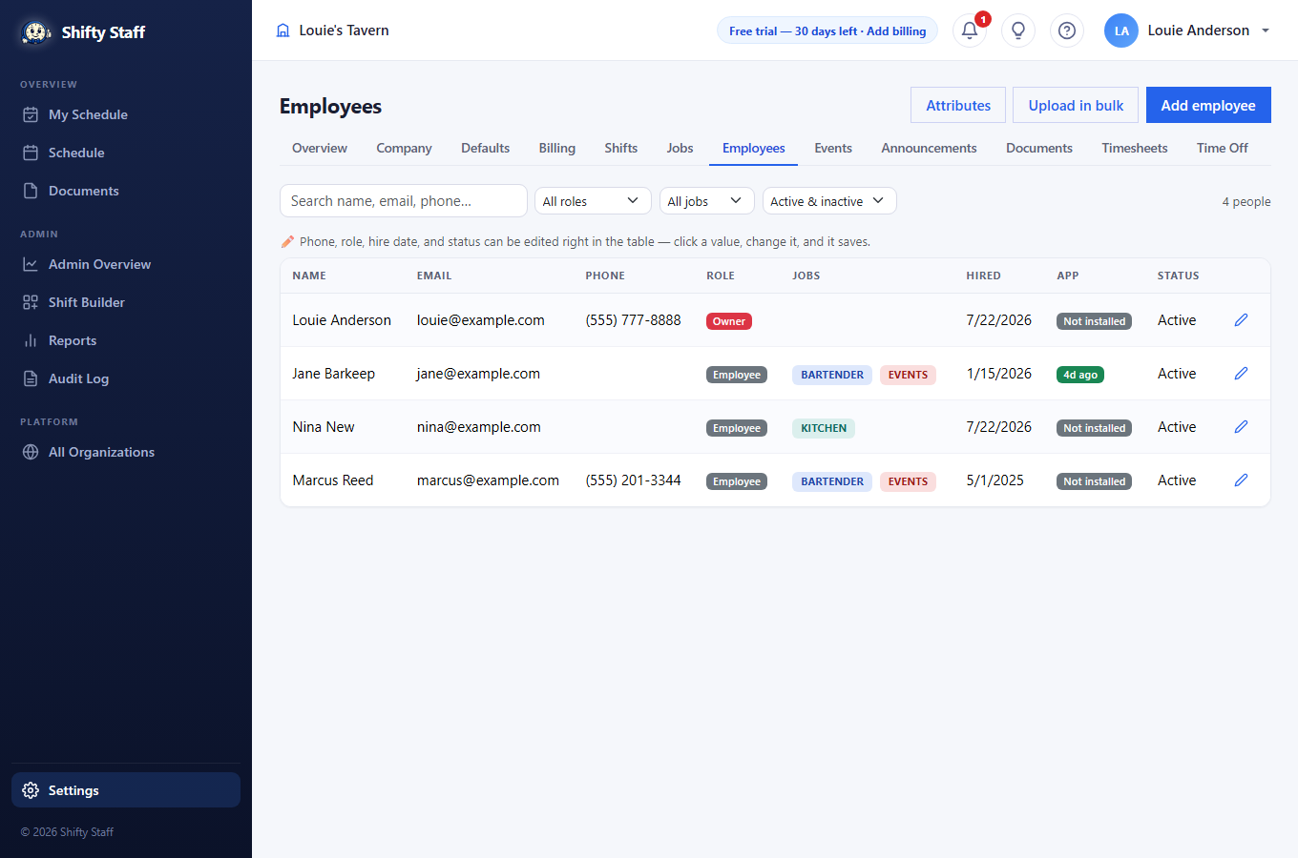Open the Documents tab in settings
Image resolution: width=1298 pixels, height=858 pixels.
1039,148
